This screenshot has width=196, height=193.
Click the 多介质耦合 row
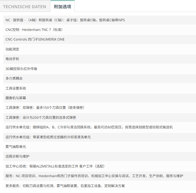click(x=100, y=79)
